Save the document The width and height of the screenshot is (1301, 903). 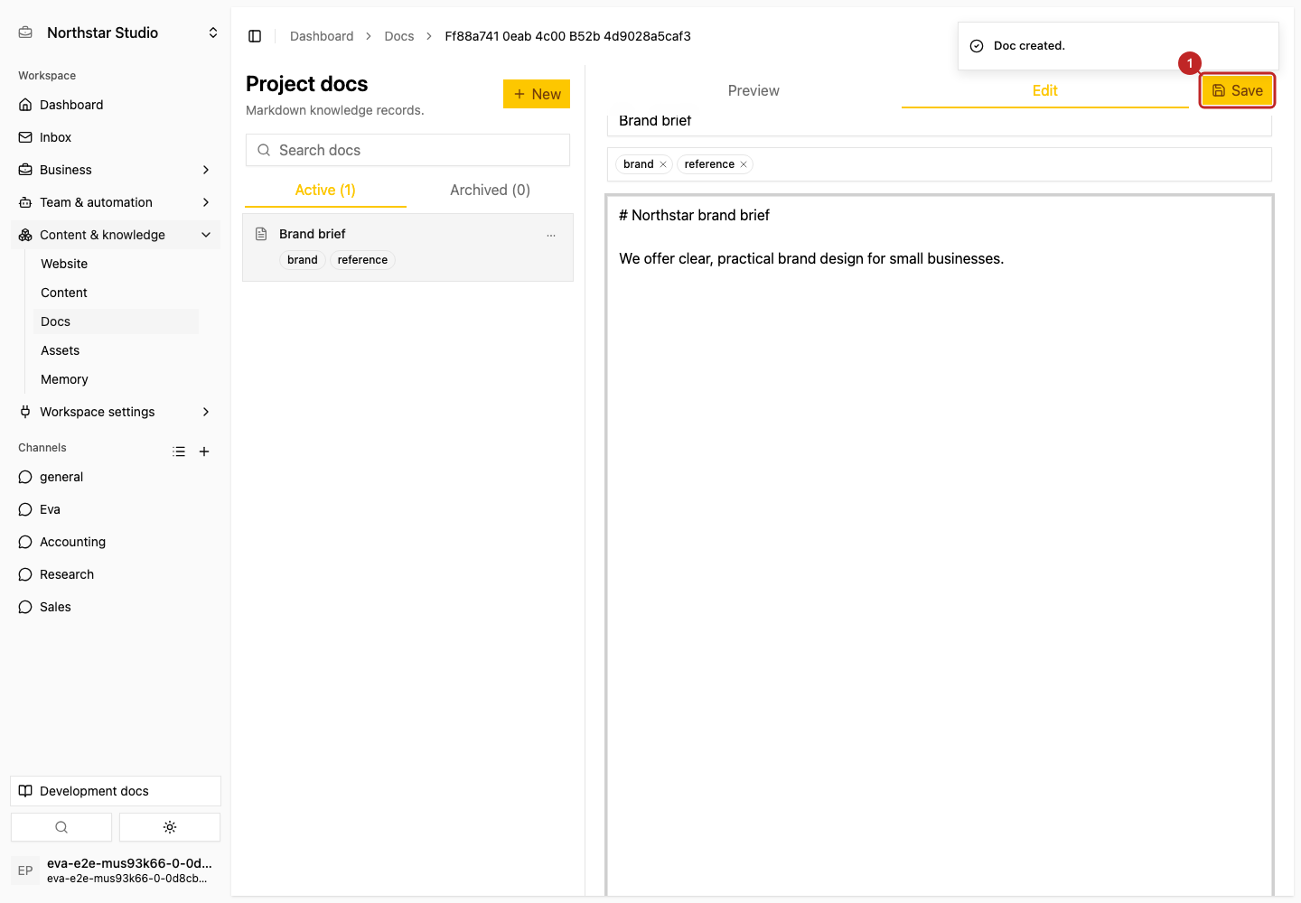click(1238, 90)
